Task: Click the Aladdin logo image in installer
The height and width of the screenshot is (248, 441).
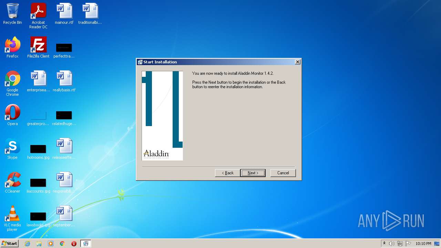Action: 162,116
